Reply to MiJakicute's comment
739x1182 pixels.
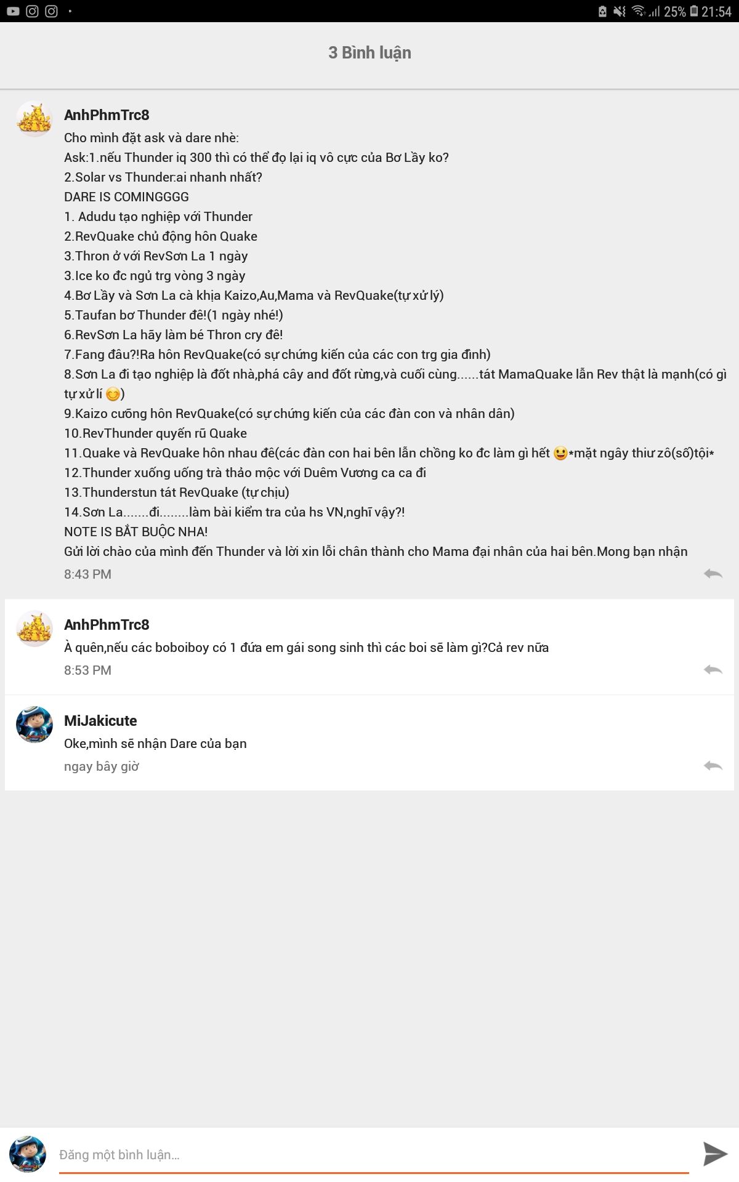(713, 766)
